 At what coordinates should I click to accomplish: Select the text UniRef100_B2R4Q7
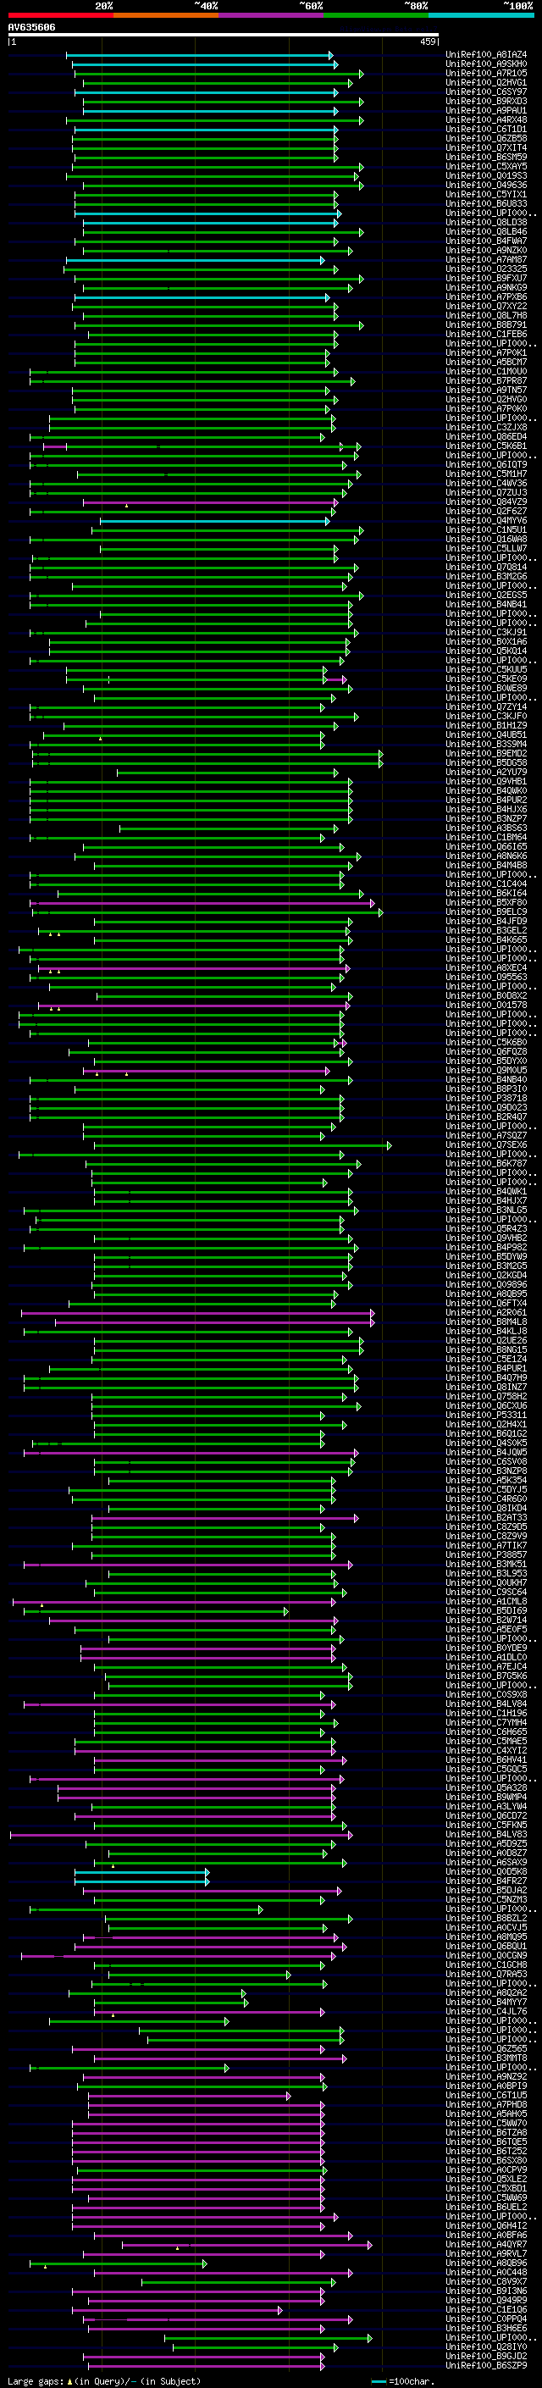click(x=486, y=1117)
